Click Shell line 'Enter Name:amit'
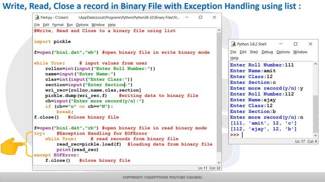Image resolution: width=325 pixels, height=182 pixels. coord(253,71)
